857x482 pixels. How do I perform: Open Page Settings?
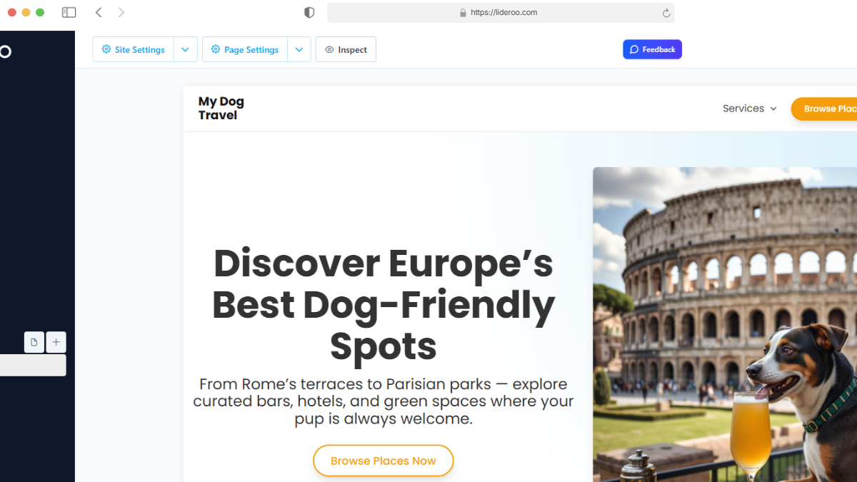pos(245,50)
